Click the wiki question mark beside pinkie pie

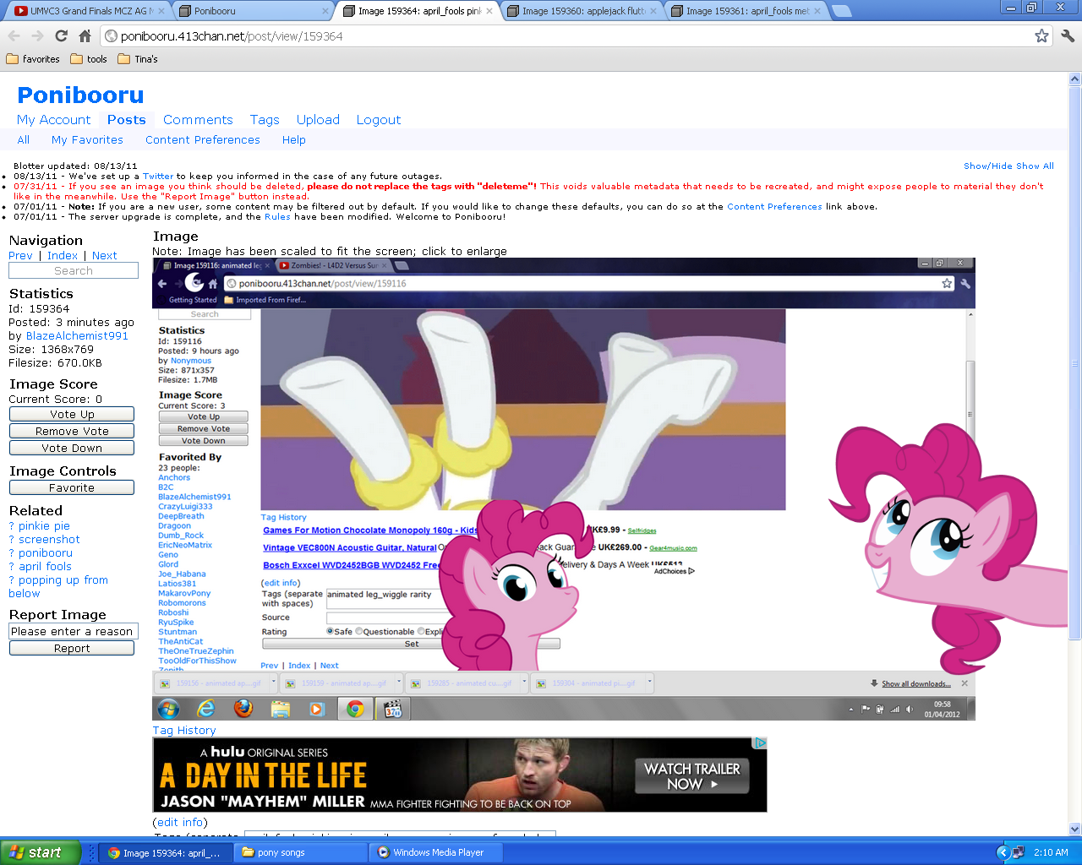tap(12, 526)
